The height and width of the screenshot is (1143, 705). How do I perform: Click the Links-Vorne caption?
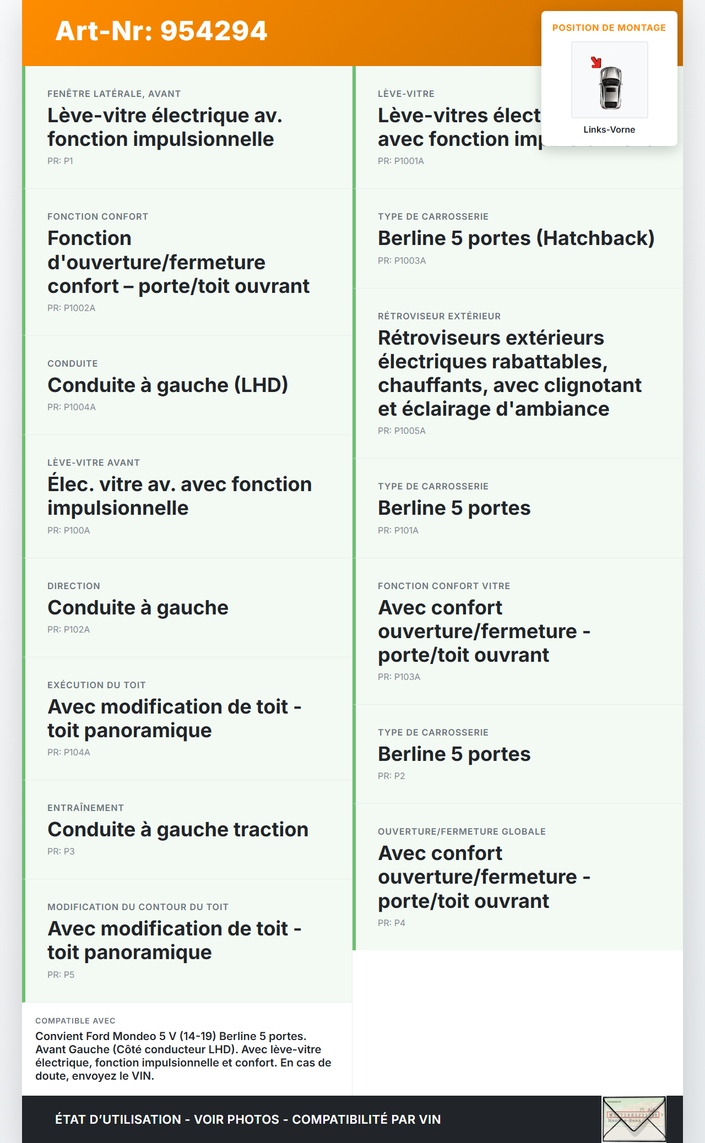click(609, 129)
